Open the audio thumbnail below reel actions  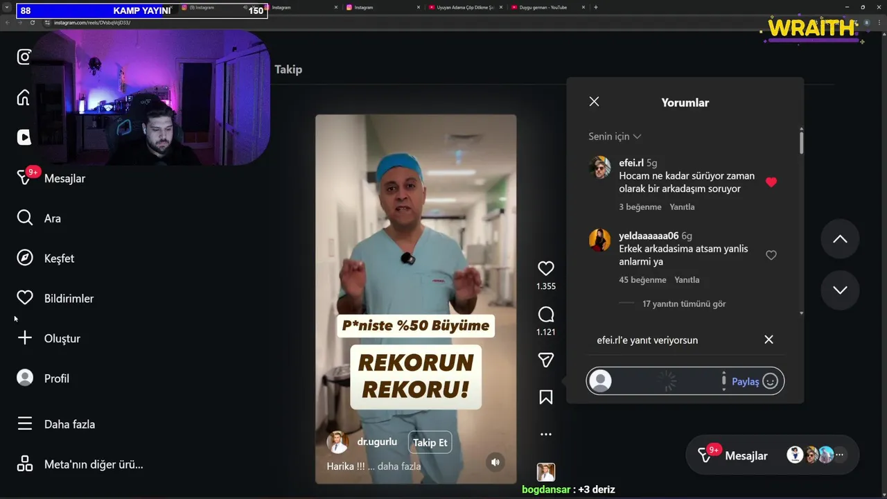point(546,472)
